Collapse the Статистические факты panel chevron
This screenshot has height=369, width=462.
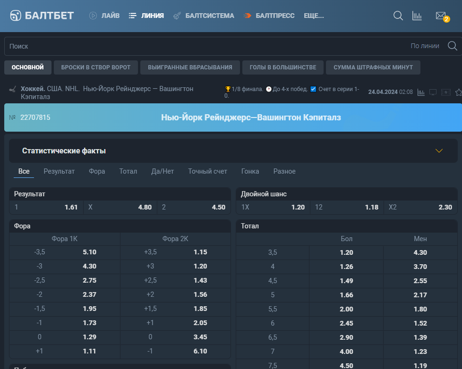tap(439, 151)
